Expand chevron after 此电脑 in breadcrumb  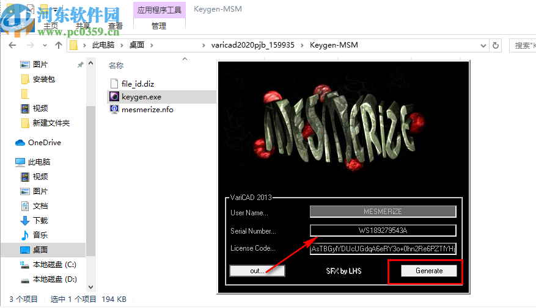coord(122,45)
